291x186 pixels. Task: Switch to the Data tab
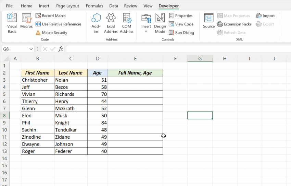[114, 6]
